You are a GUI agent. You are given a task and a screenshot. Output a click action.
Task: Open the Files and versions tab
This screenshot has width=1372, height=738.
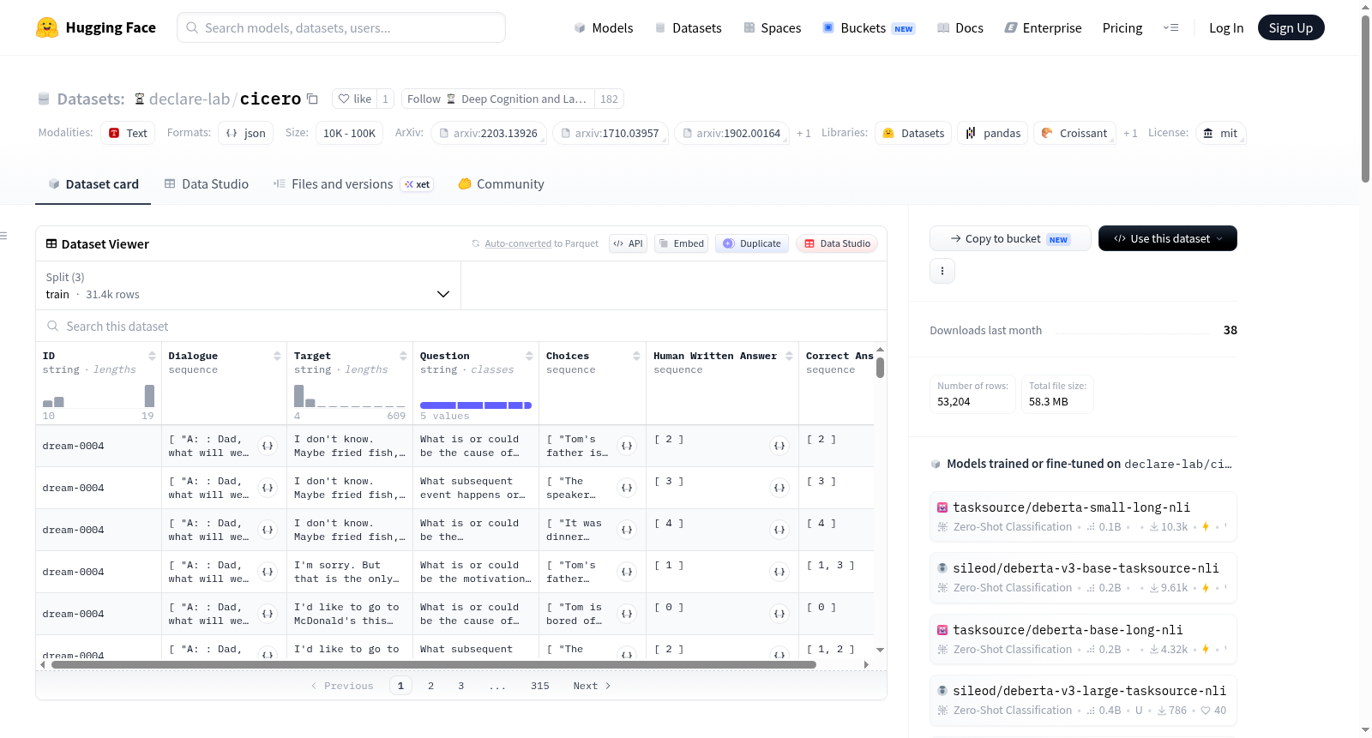(352, 184)
